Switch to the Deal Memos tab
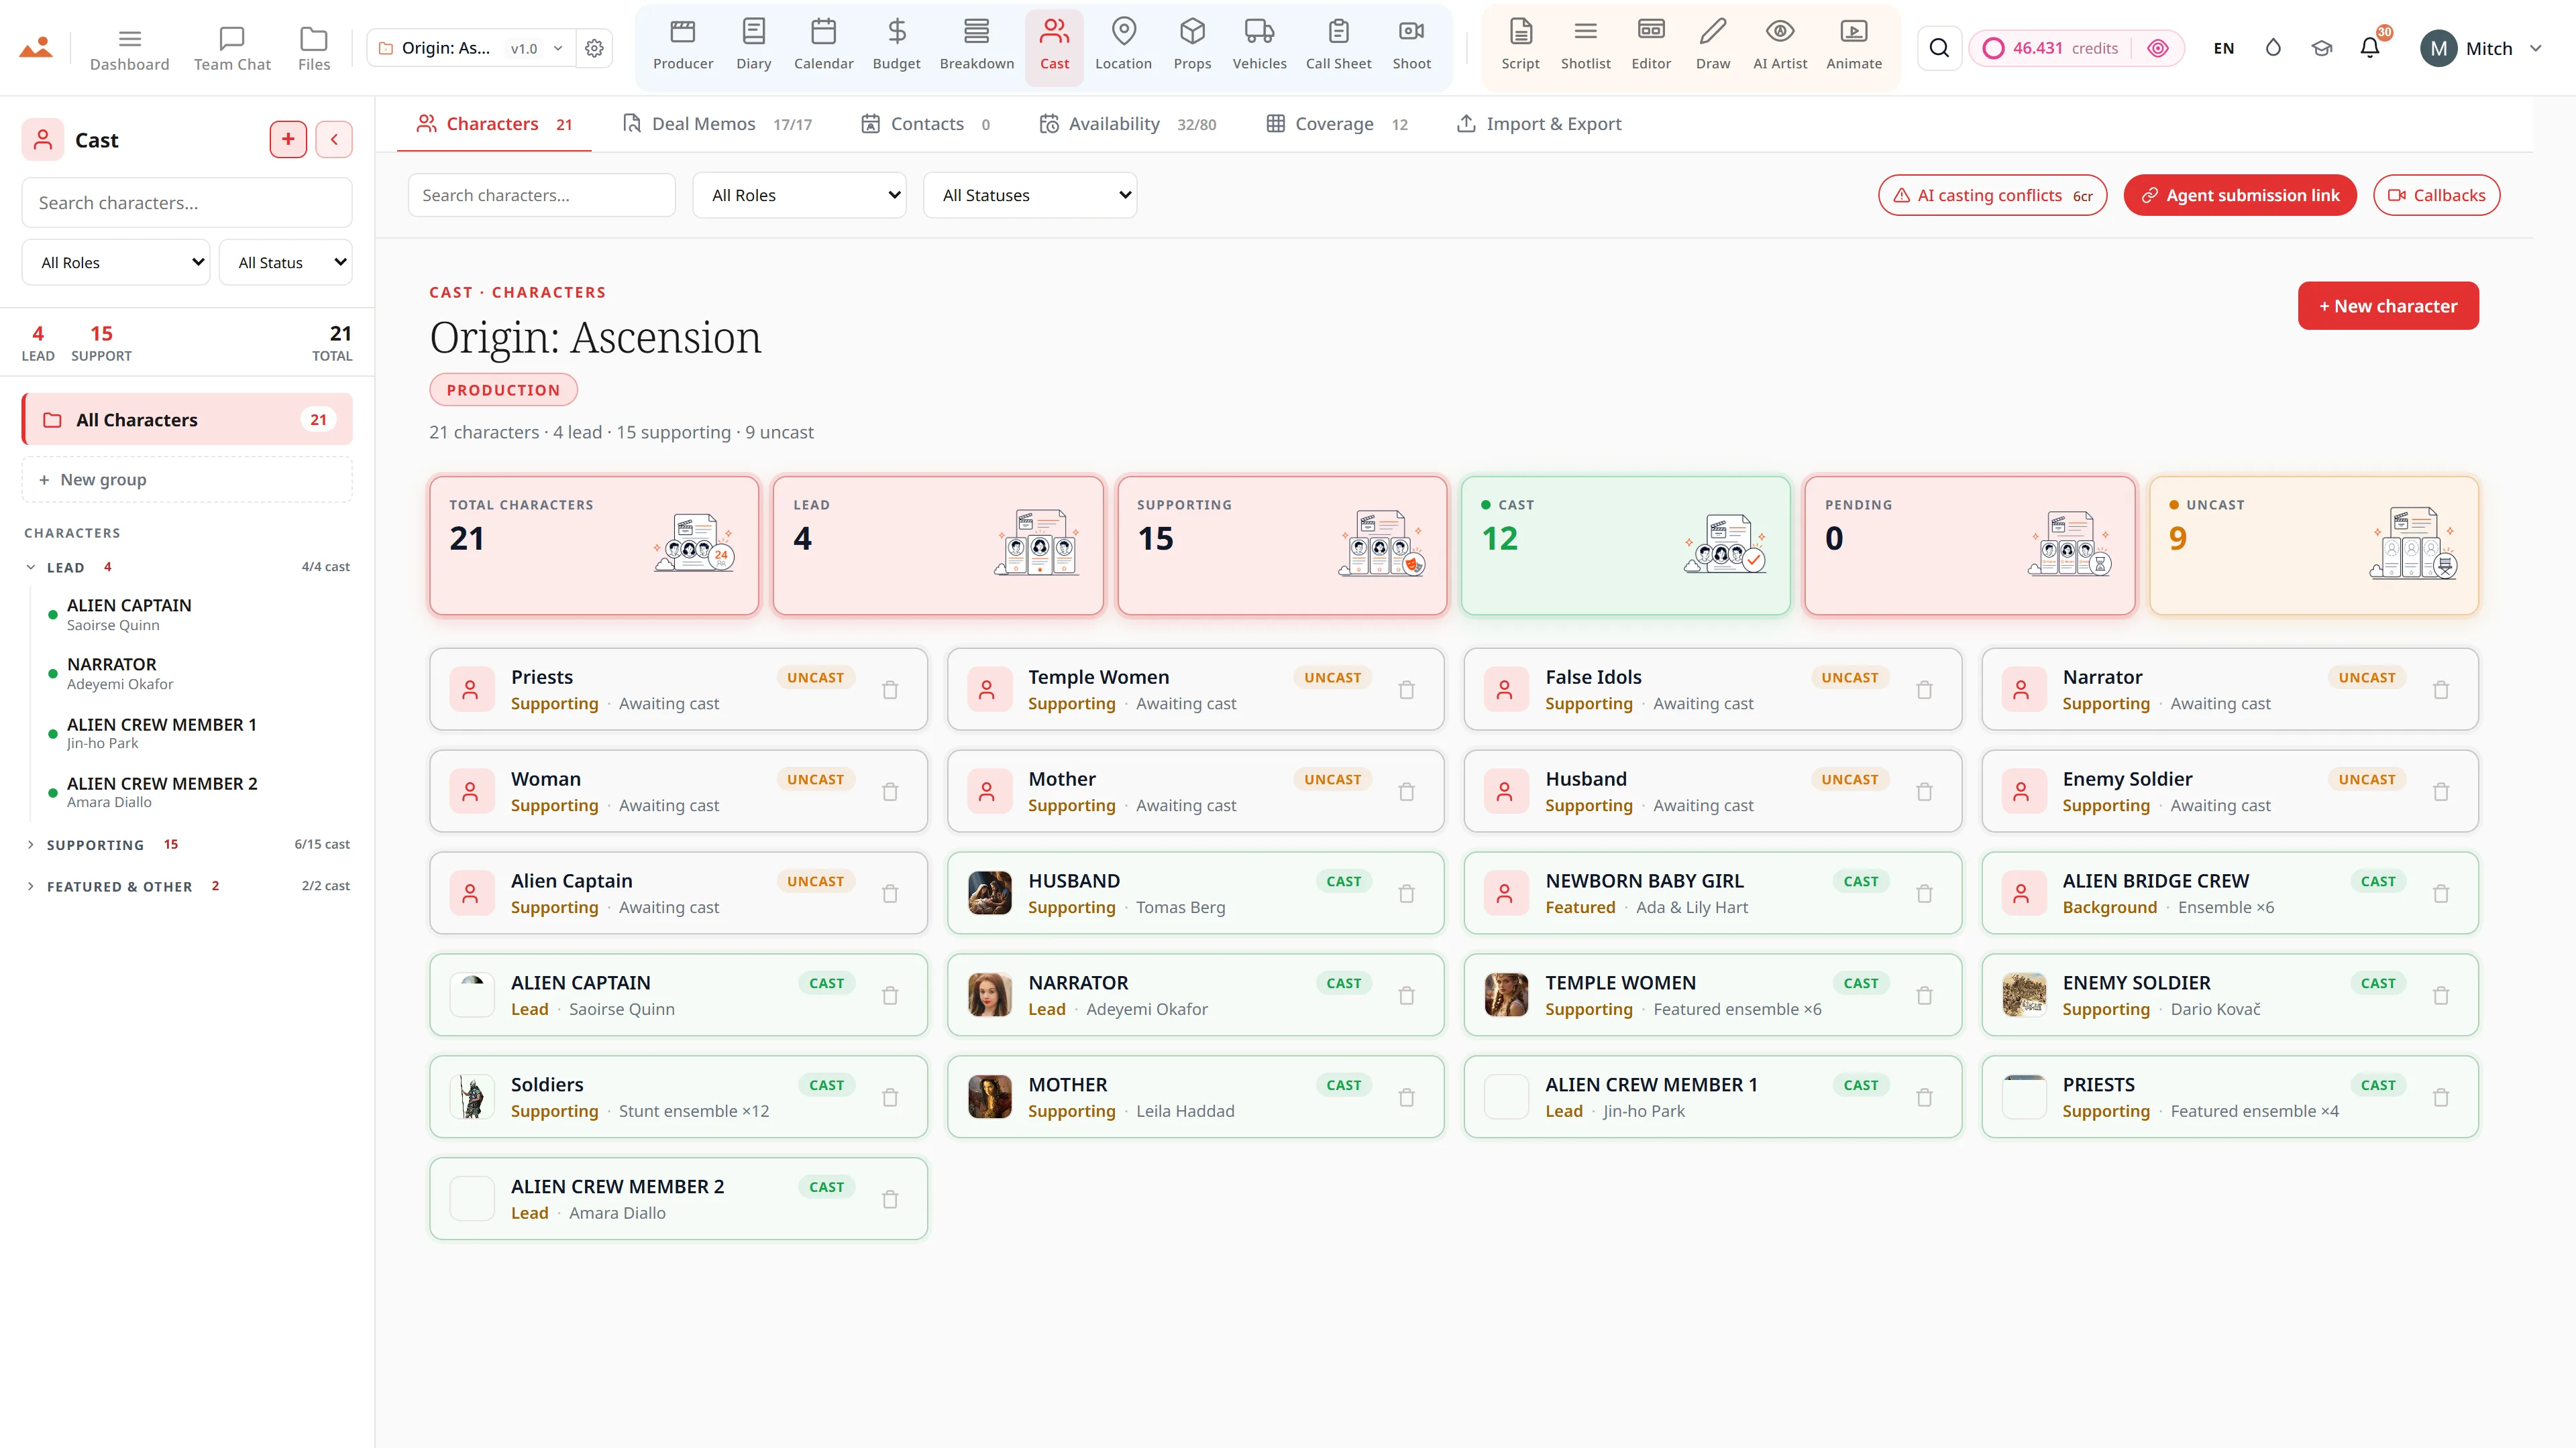 click(x=717, y=124)
